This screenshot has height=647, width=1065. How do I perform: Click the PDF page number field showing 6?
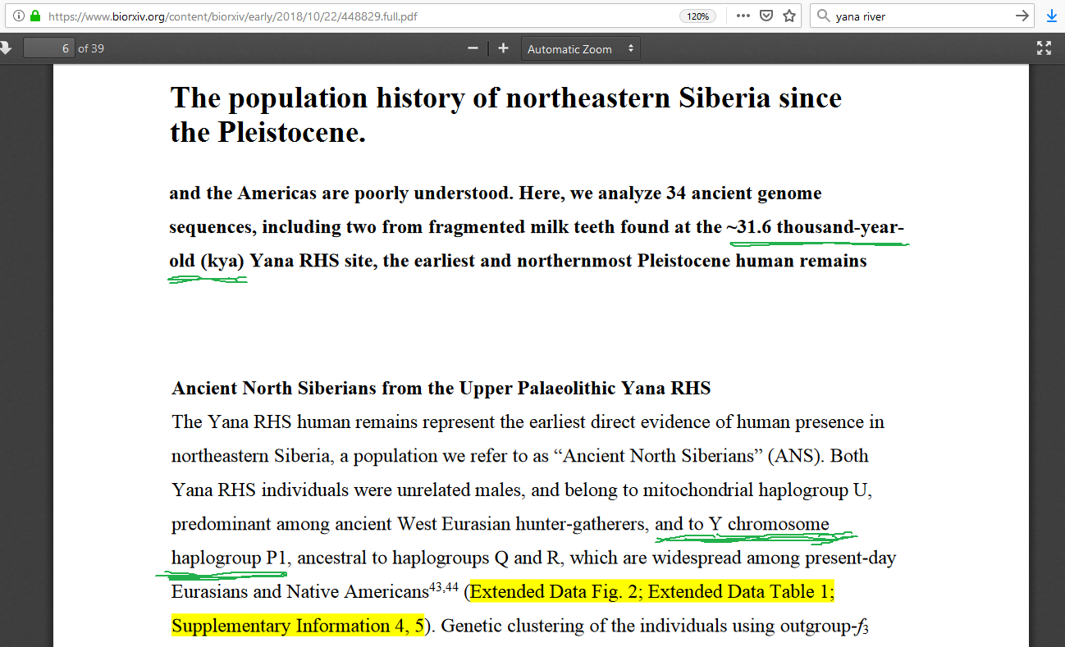(x=49, y=48)
